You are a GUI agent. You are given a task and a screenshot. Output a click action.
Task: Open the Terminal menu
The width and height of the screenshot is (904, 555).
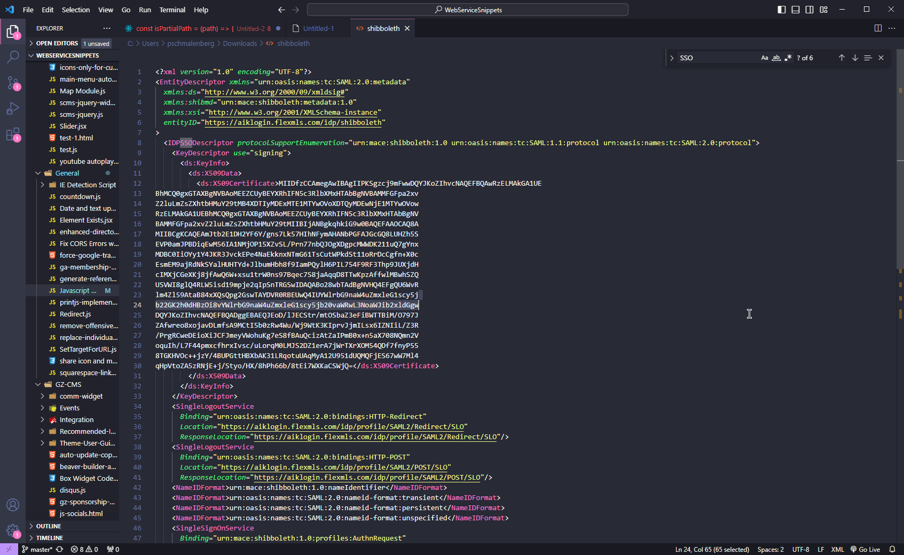(172, 10)
